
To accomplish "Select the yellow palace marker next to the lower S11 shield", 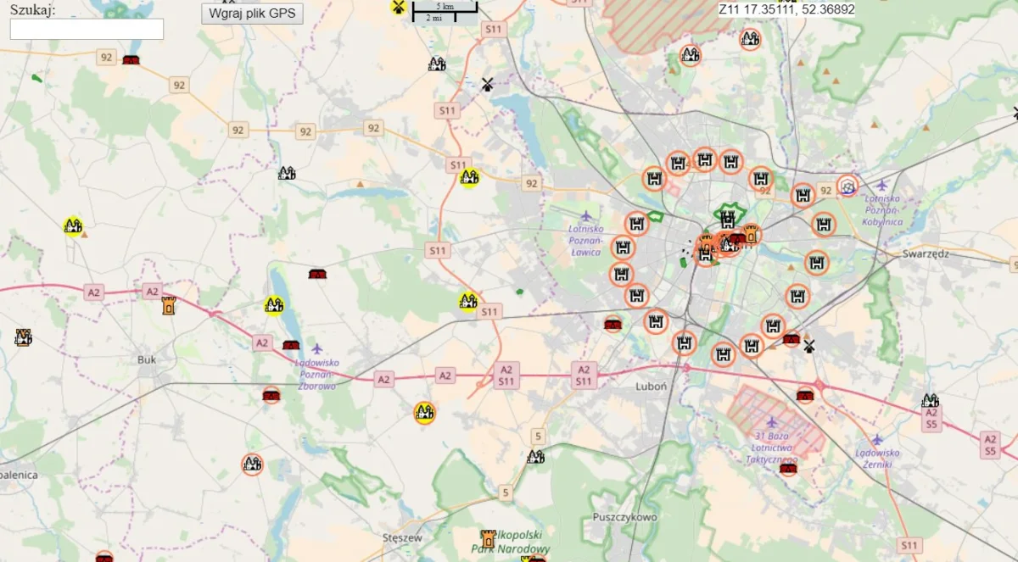I will coord(468,300).
